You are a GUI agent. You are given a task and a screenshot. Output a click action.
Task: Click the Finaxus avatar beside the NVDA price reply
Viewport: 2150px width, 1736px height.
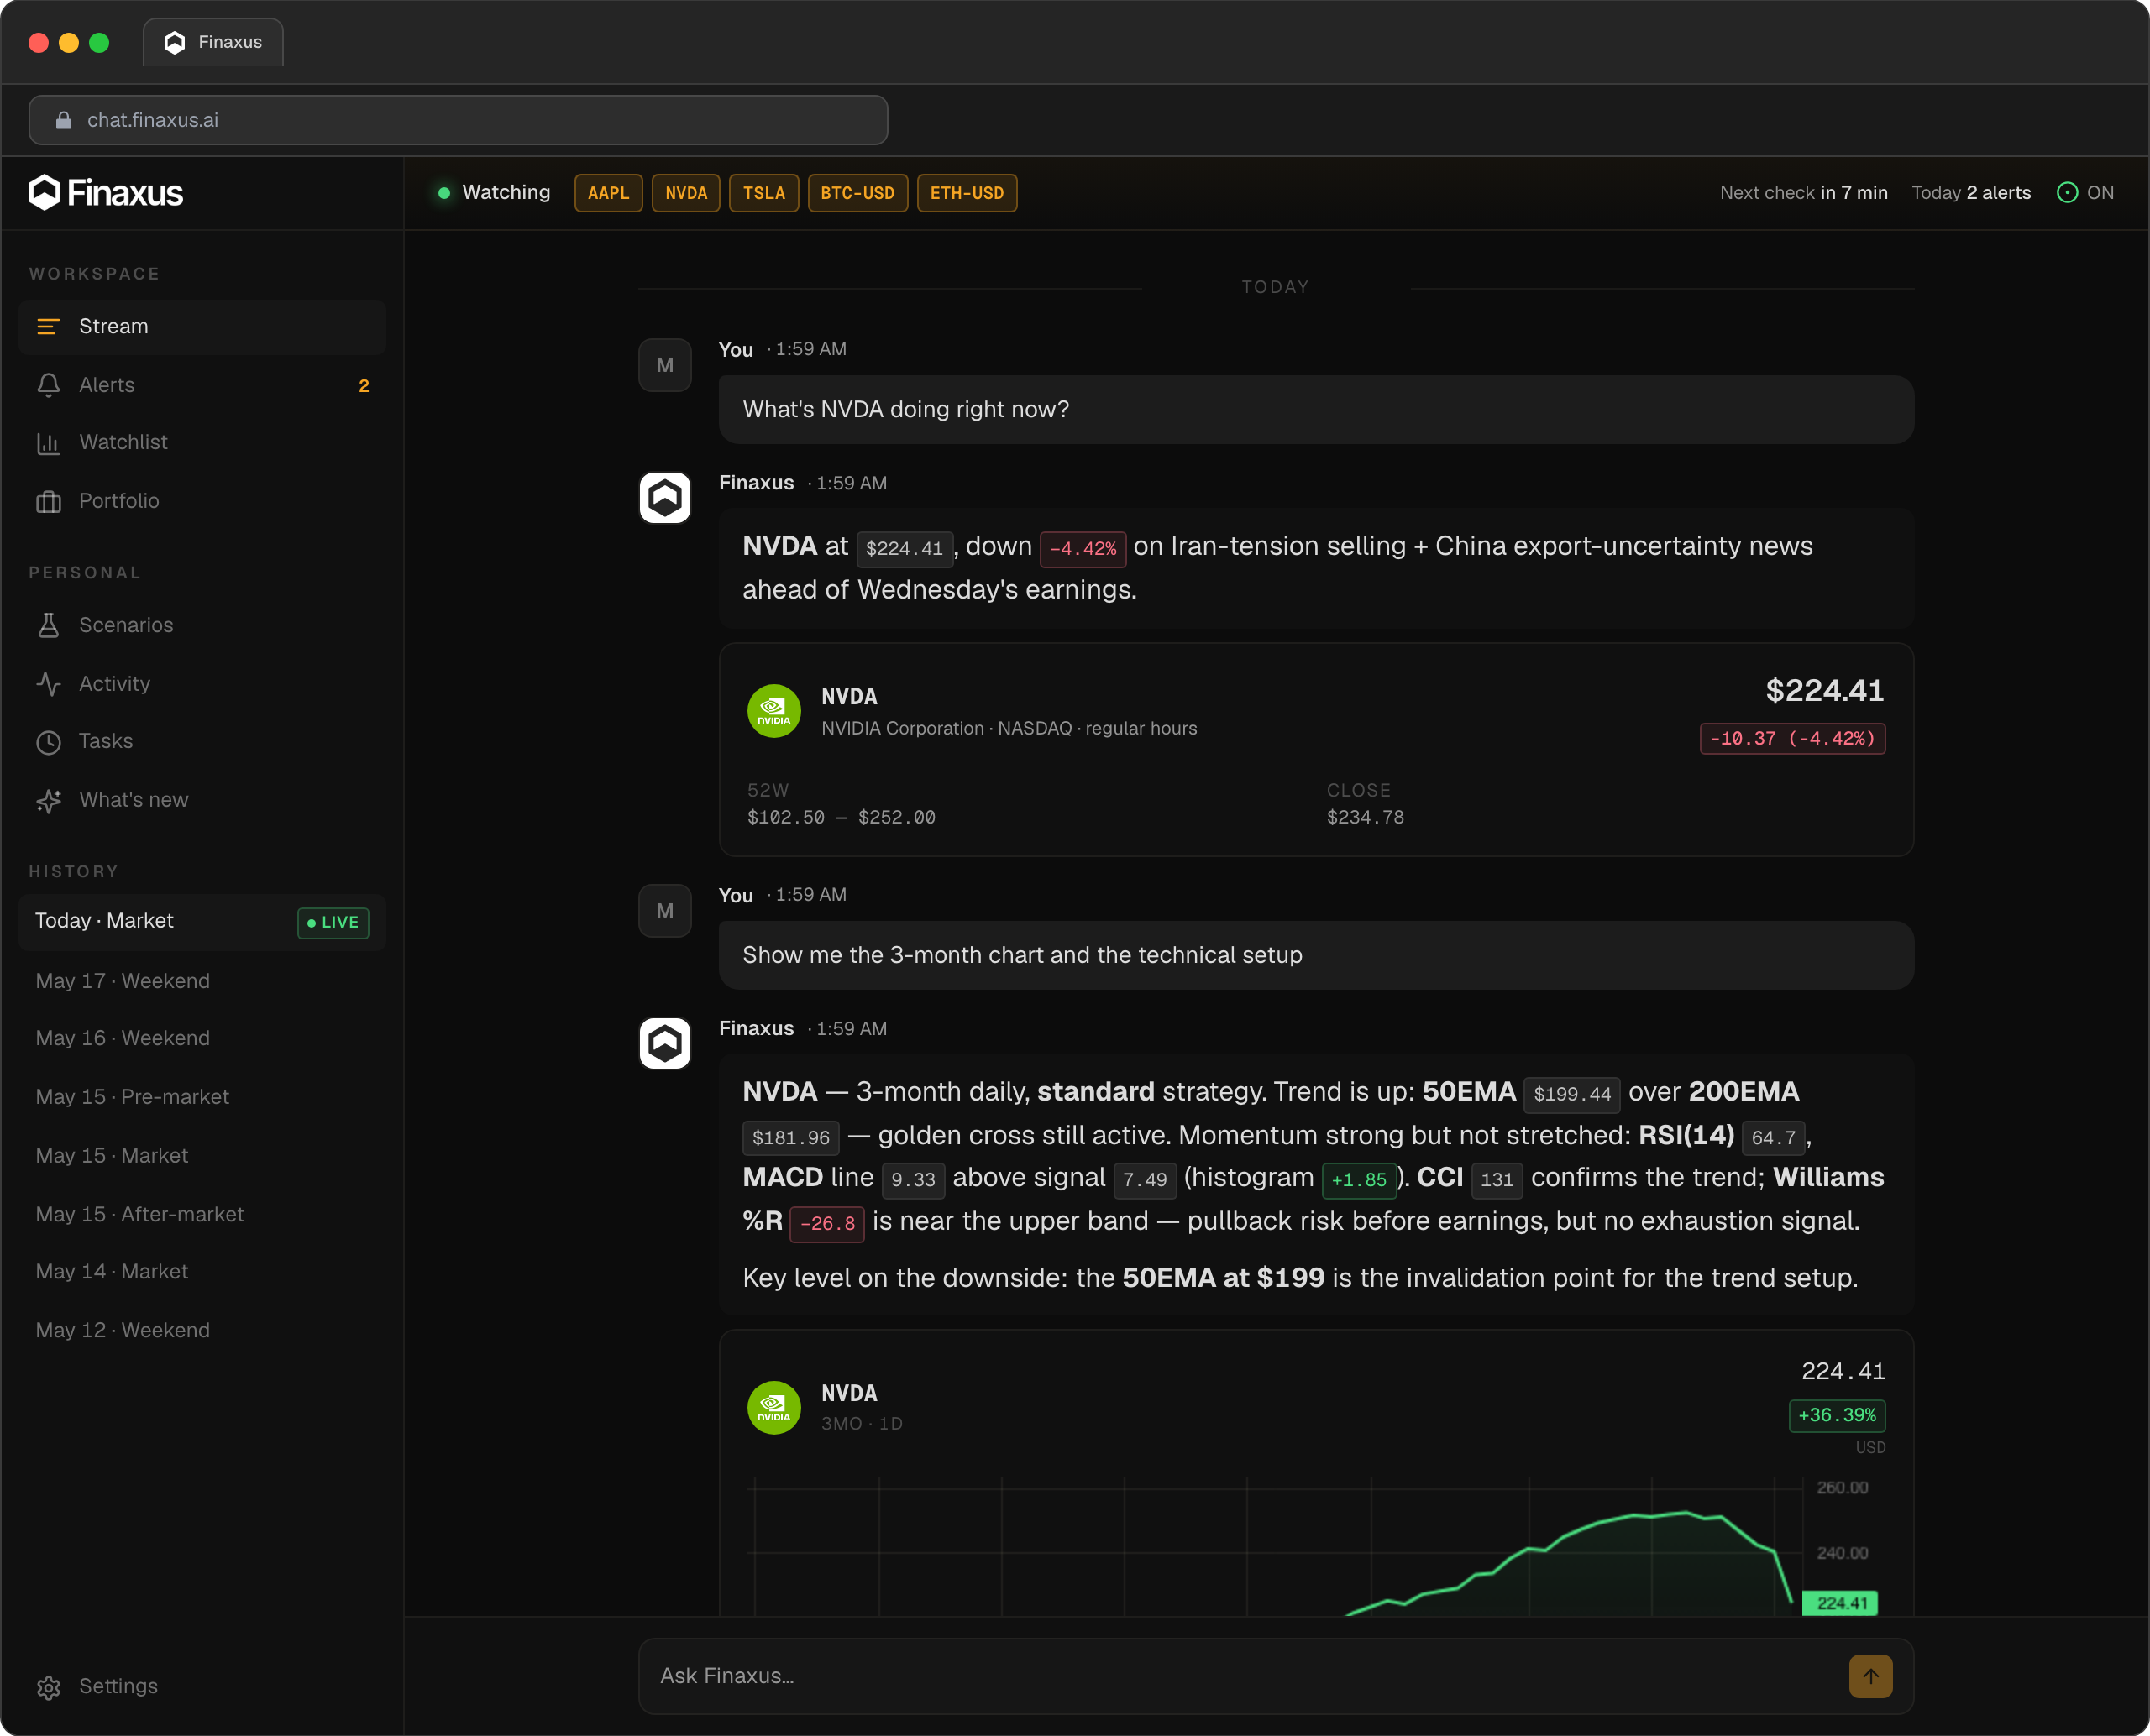click(x=664, y=498)
